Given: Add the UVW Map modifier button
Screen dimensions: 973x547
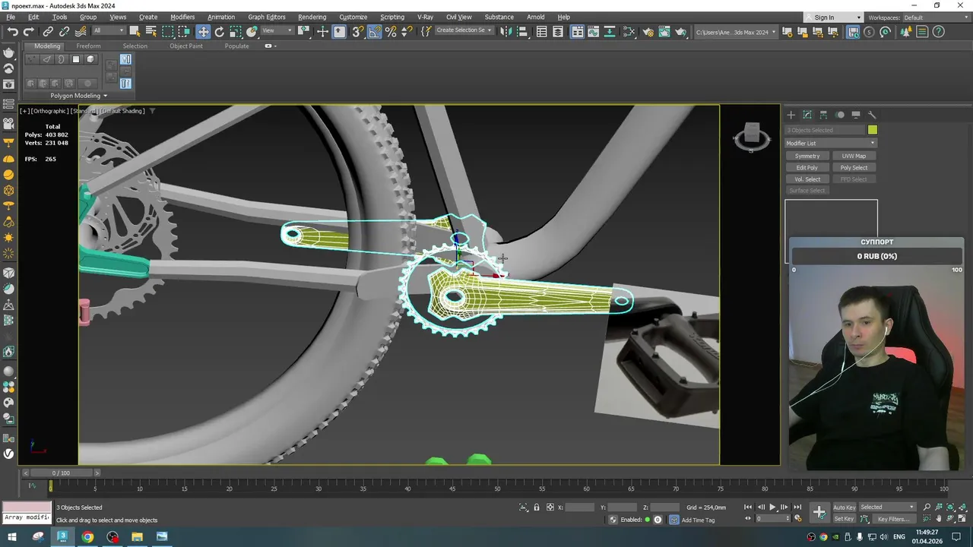Looking at the screenshot, I should 854,156.
